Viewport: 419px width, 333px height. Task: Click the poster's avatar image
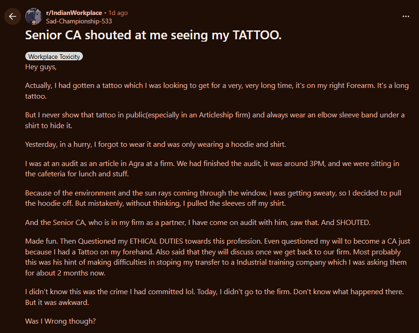point(33,16)
